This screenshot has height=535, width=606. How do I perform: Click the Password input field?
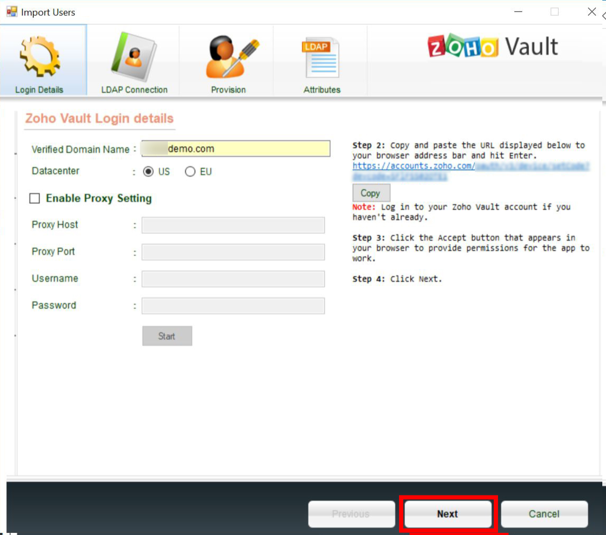coord(233,306)
